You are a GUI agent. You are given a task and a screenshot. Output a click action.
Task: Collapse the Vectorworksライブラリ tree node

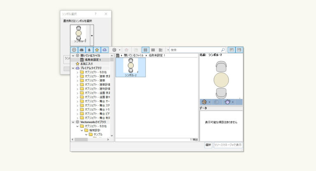pos(73,122)
